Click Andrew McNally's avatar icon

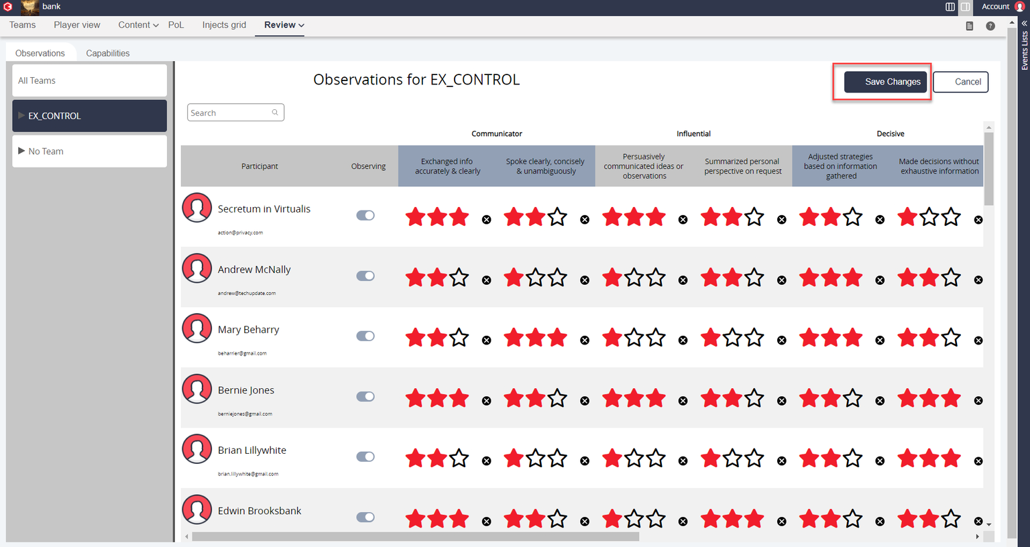(x=197, y=269)
